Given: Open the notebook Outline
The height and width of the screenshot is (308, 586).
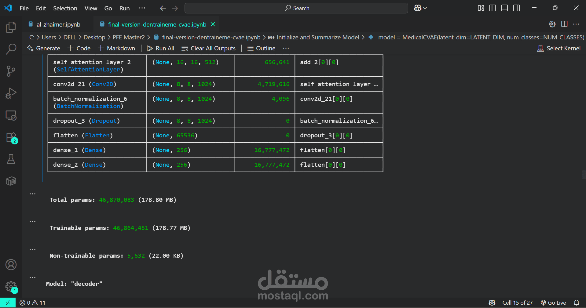Looking at the screenshot, I should coord(261,48).
